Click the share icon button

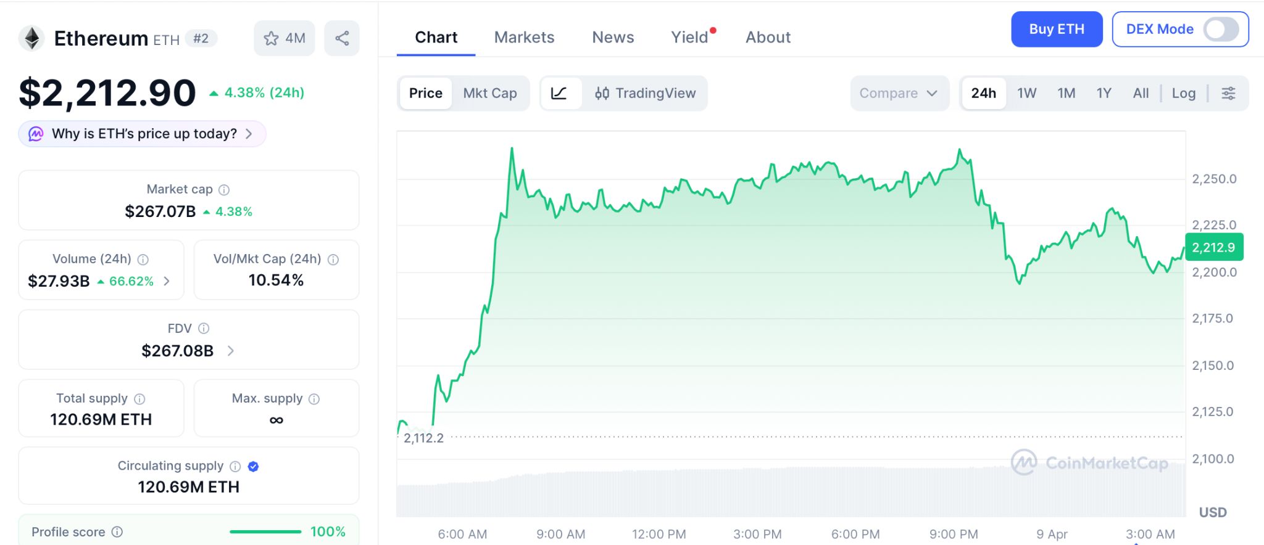[342, 38]
